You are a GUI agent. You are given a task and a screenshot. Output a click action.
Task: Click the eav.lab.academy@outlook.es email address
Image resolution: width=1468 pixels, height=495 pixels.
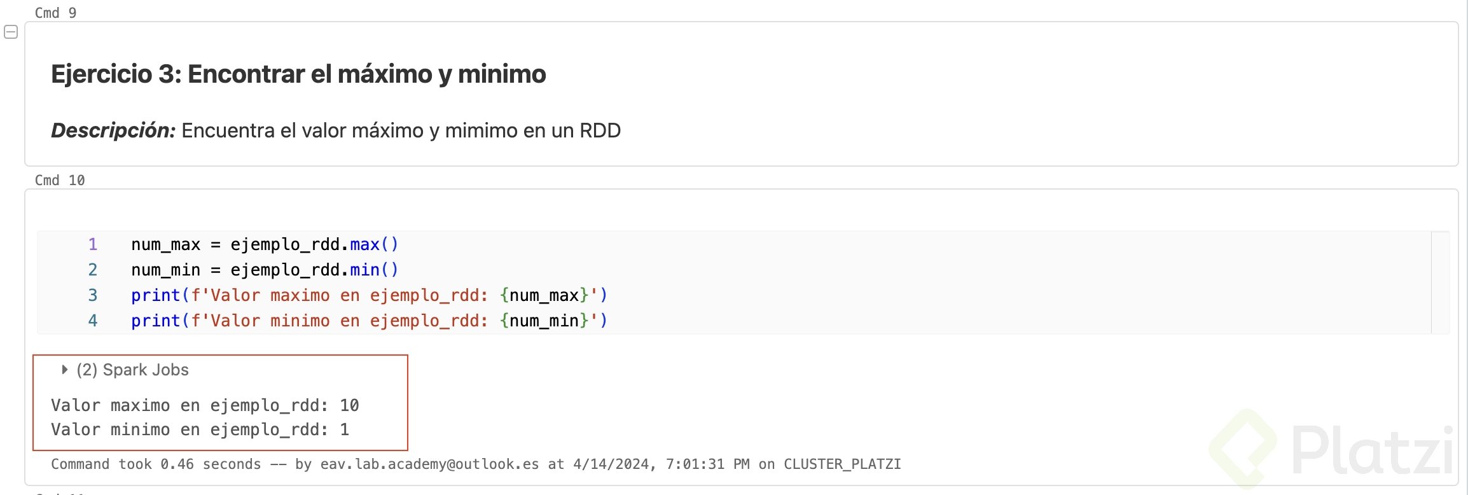429,464
